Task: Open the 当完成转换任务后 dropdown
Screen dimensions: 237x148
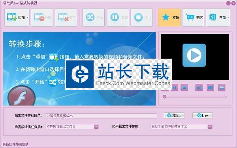Action: click(x=72, y=127)
